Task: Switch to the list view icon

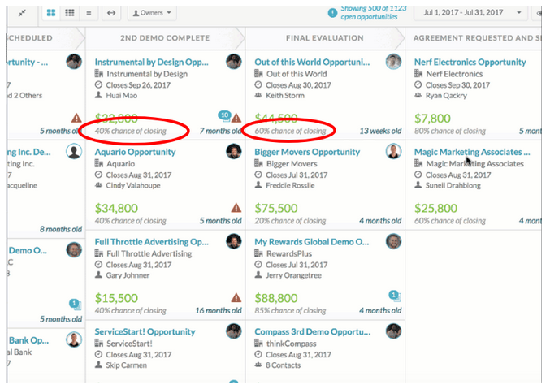Action: click(89, 13)
